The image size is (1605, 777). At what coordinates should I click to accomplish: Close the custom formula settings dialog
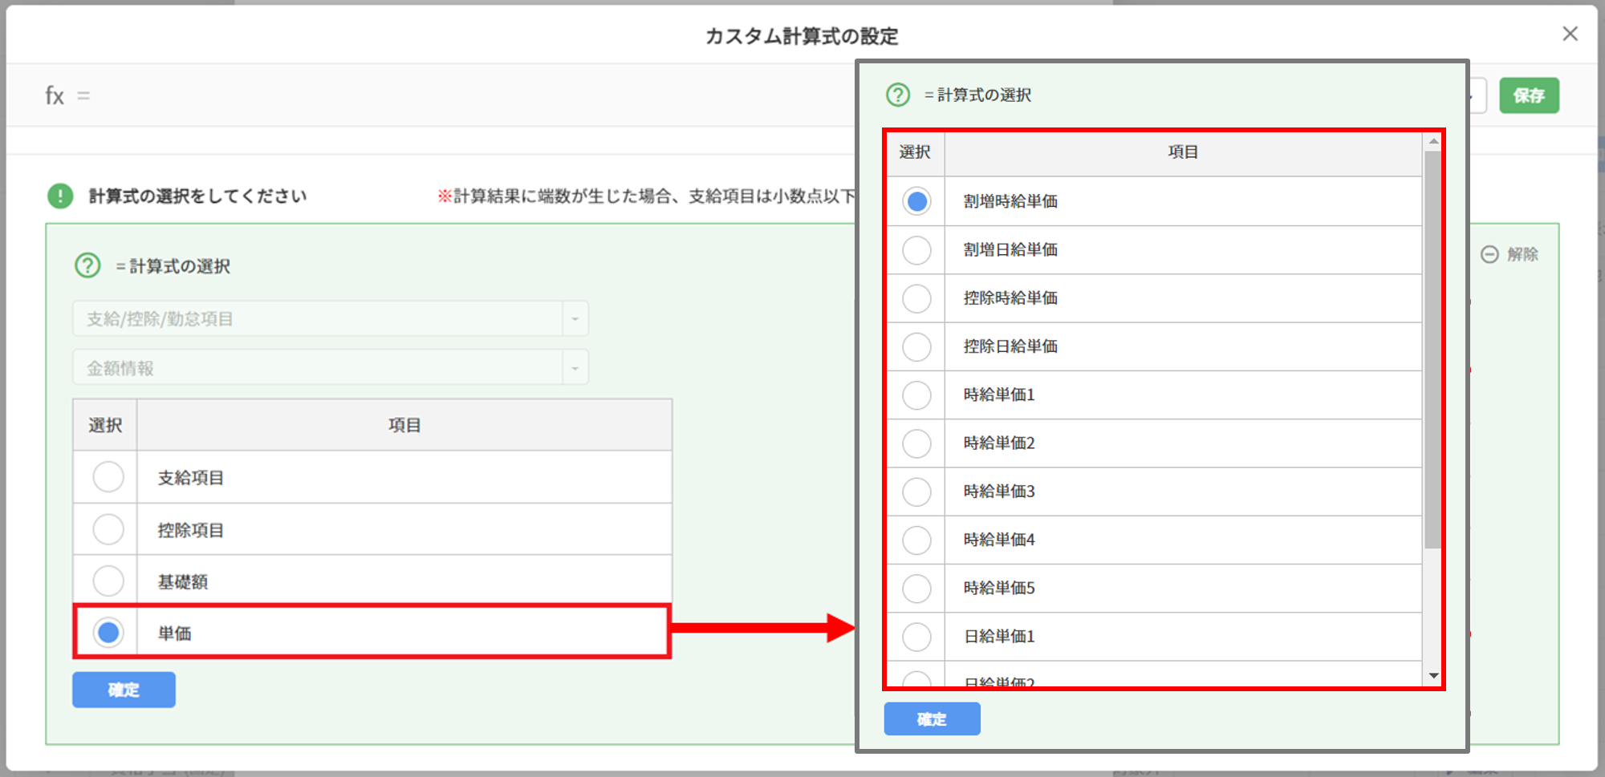pos(1570,34)
